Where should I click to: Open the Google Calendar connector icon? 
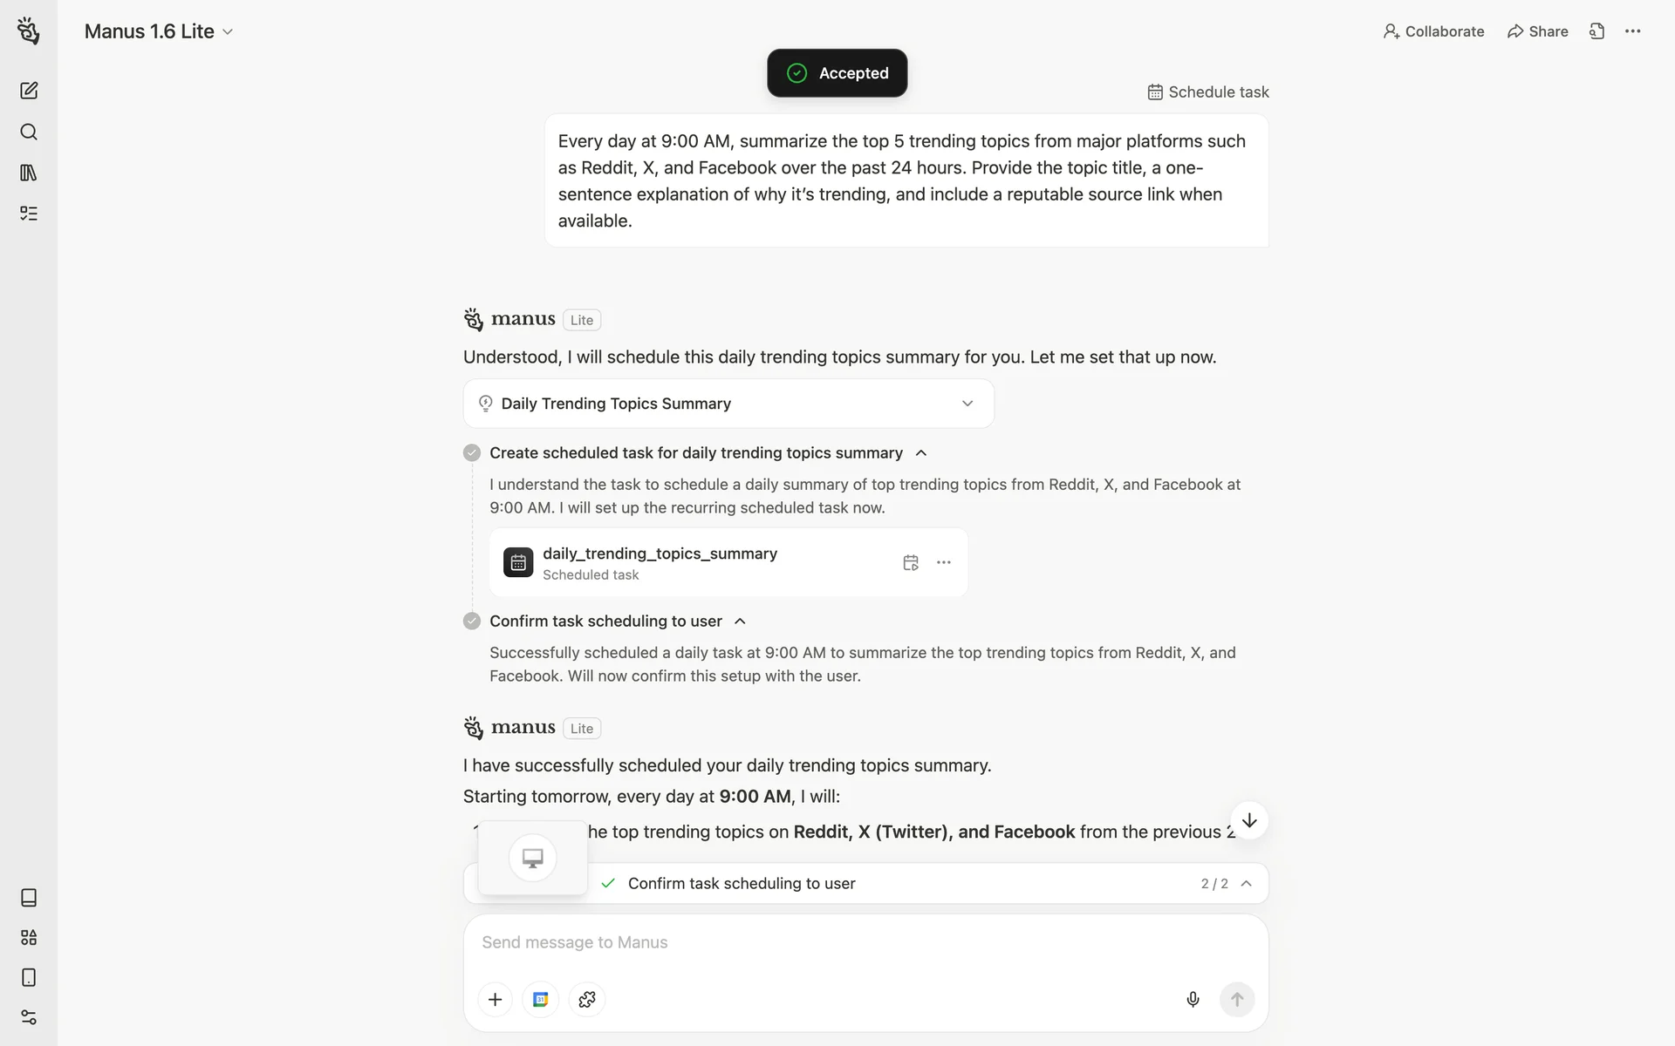coord(541,999)
